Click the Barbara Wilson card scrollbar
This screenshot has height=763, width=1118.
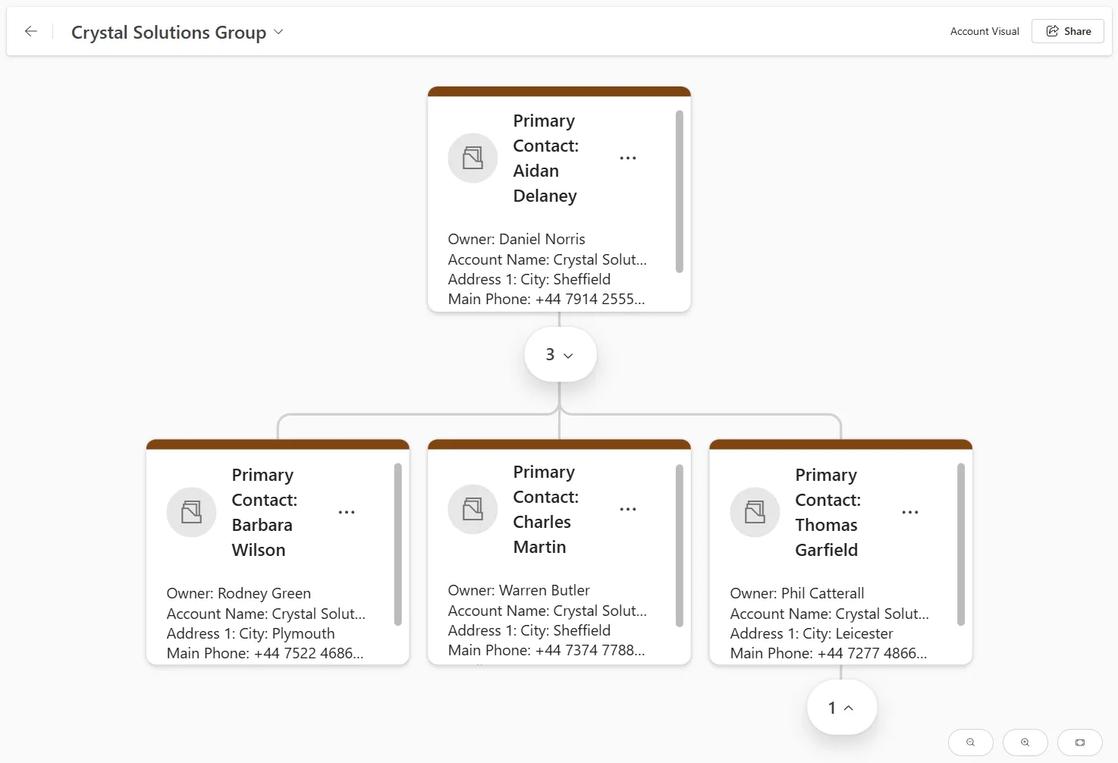pos(397,544)
